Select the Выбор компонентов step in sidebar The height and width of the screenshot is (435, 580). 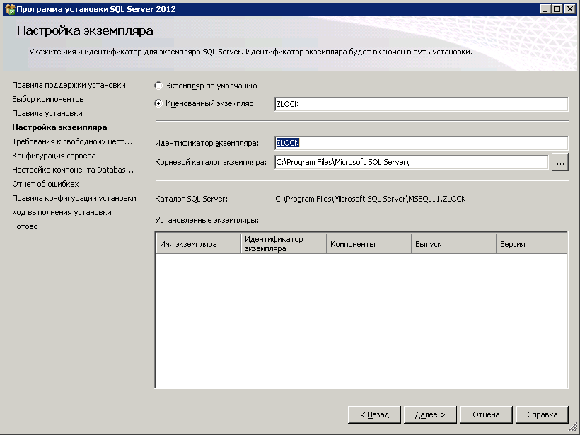(x=48, y=99)
